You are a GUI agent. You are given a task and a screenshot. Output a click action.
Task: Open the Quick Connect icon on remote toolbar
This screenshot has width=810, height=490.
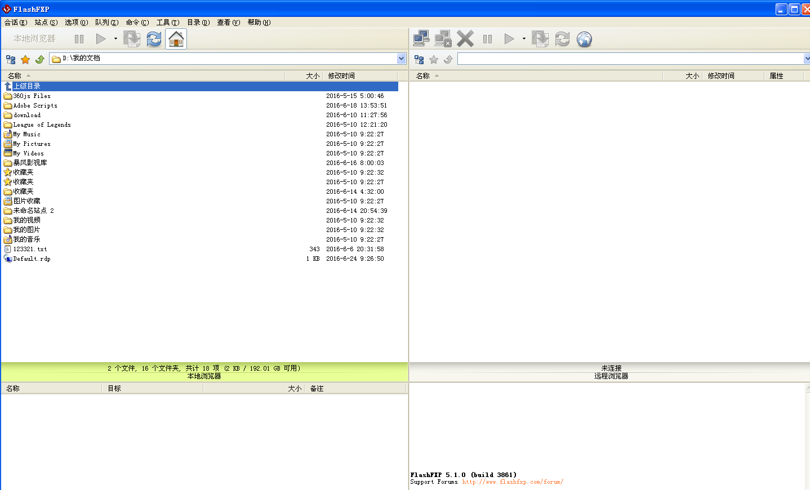point(421,38)
